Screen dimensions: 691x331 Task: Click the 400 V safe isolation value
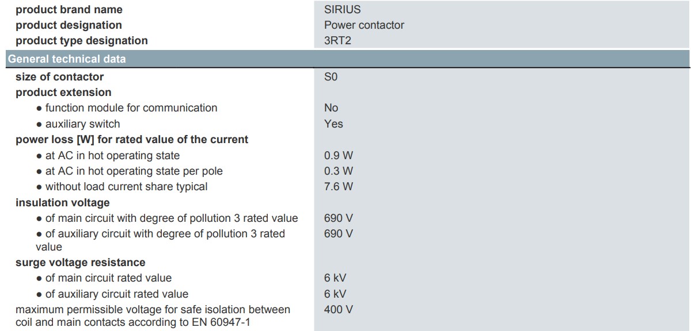pos(339,310)
